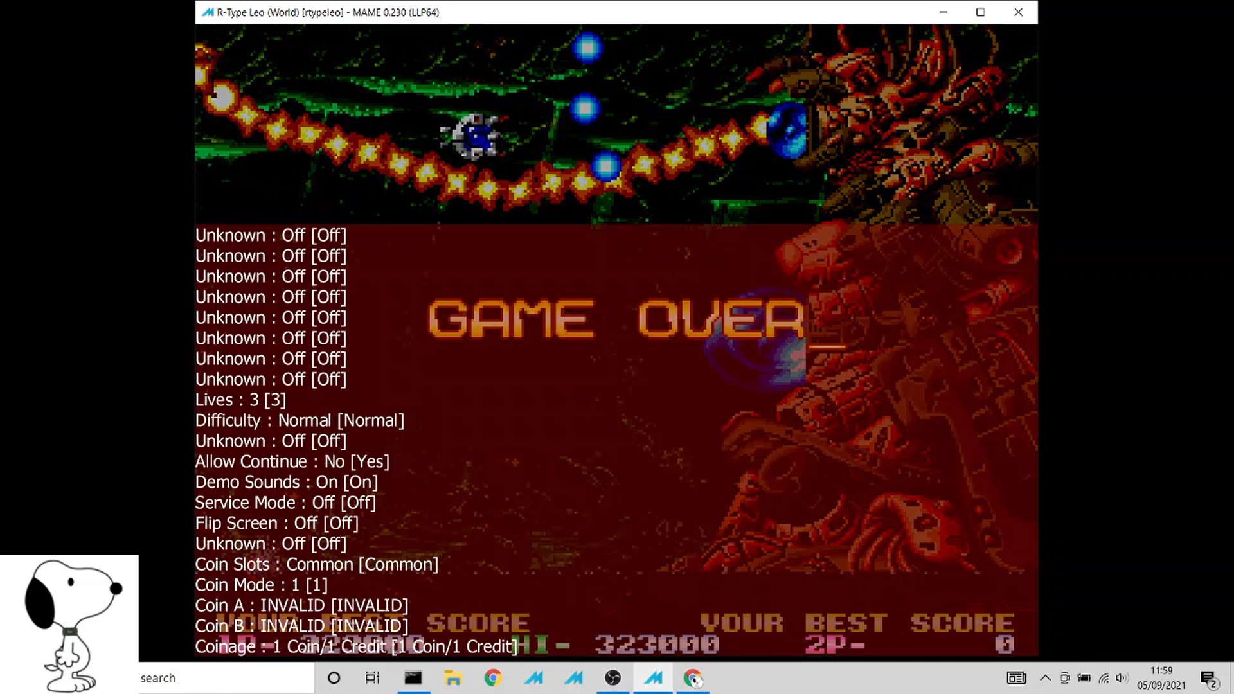The image size is (1234, 694).
Task: Click the clock and date display
Action: click(1161, 678)
